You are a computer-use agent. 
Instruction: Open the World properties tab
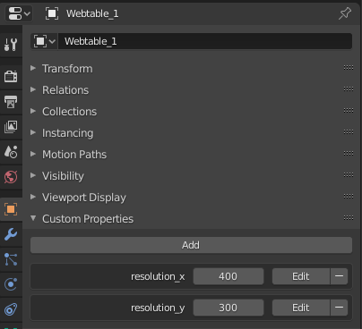pyautogui.click(x=11, y=177)
